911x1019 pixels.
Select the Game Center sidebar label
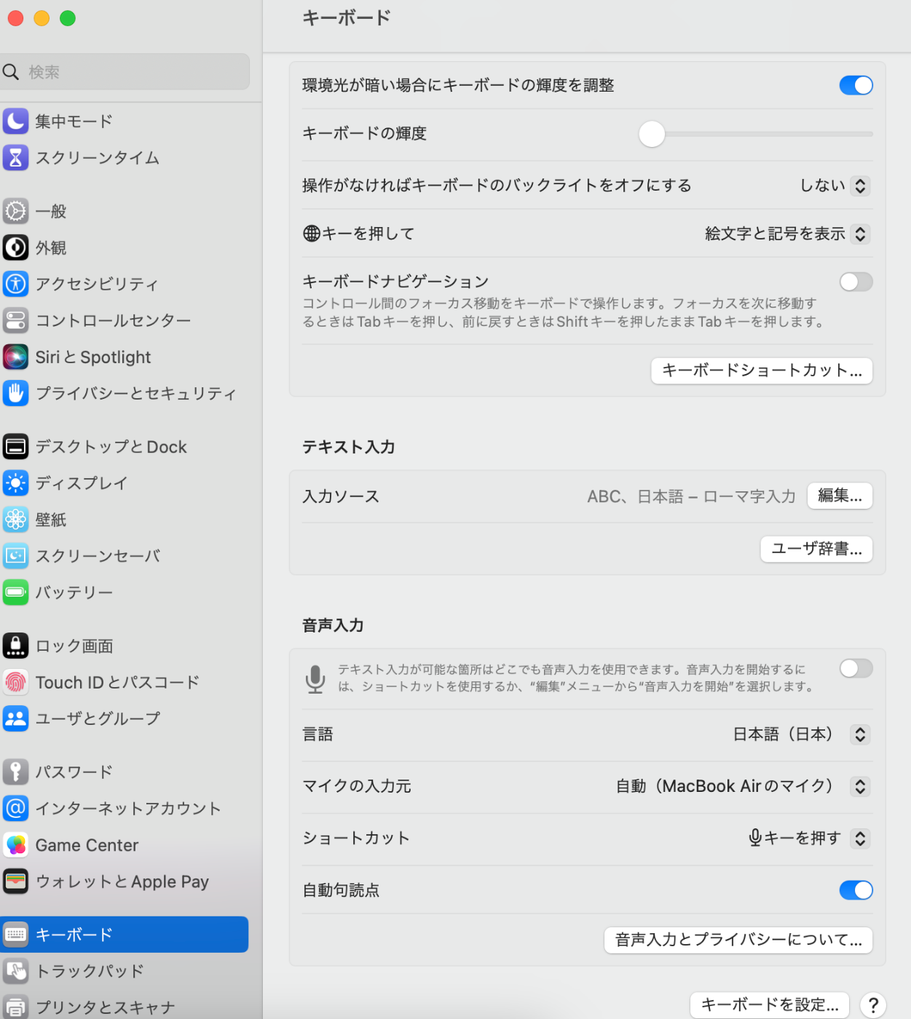[87, 845]
